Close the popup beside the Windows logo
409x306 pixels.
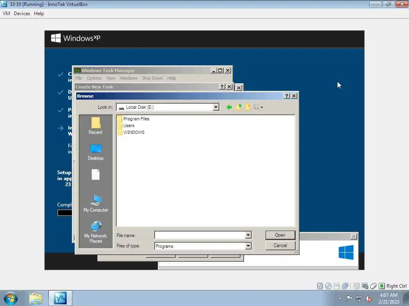coord(354,236)
